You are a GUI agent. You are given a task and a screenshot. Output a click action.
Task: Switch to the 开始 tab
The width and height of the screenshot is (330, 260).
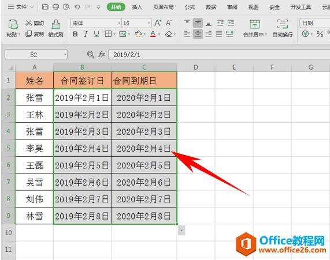pyautogui.click(x=116, y=7)
